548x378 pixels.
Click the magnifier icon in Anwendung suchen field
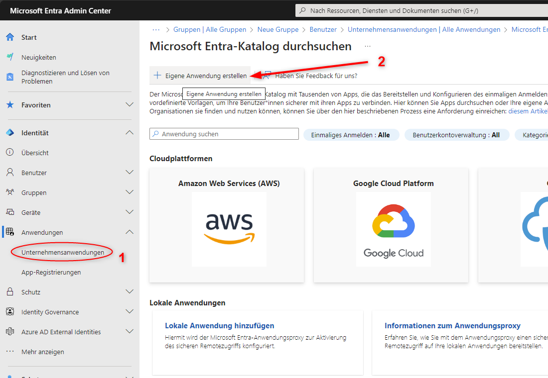coord(155,134)
